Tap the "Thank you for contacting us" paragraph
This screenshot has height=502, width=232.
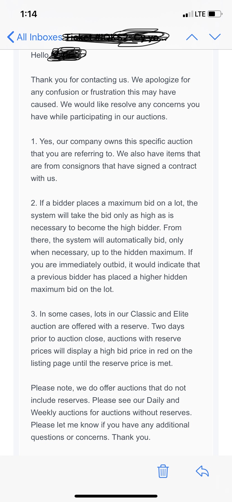tap(115, 98)
